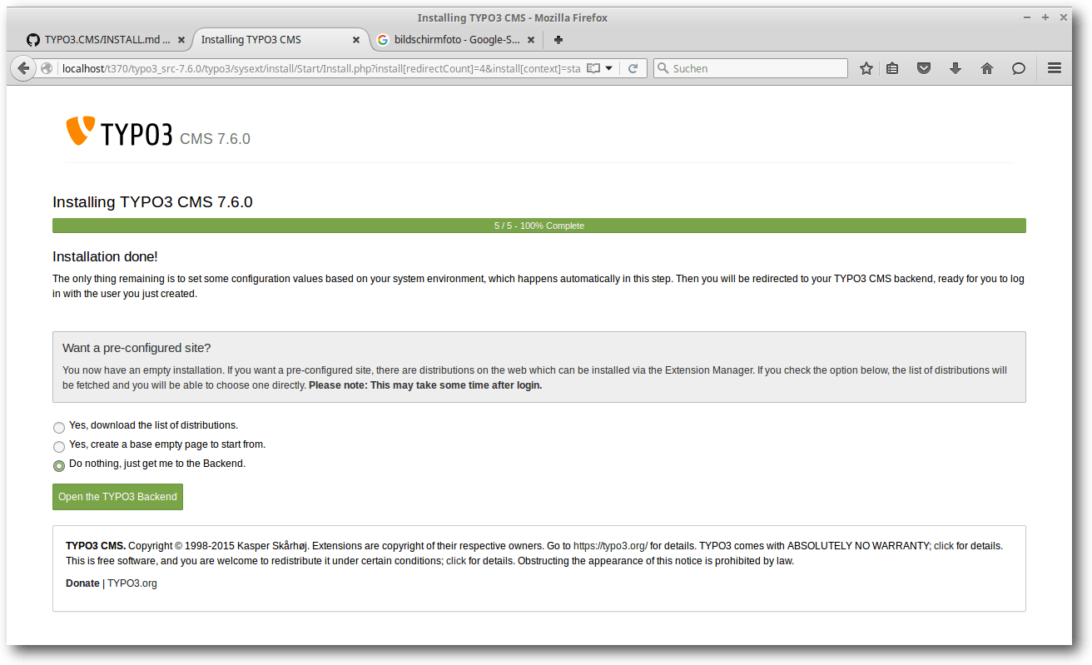The image size is (1092, 665).
Task: Switch to TYPO3.CMS/INSTALL.md tab
Action: coord(107,39)
